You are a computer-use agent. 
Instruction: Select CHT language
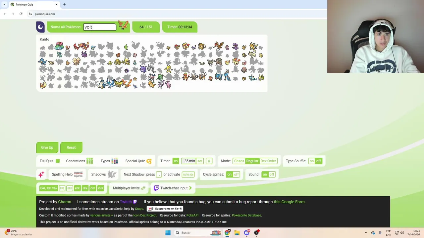pyautogui.click(x=93, y=188)
